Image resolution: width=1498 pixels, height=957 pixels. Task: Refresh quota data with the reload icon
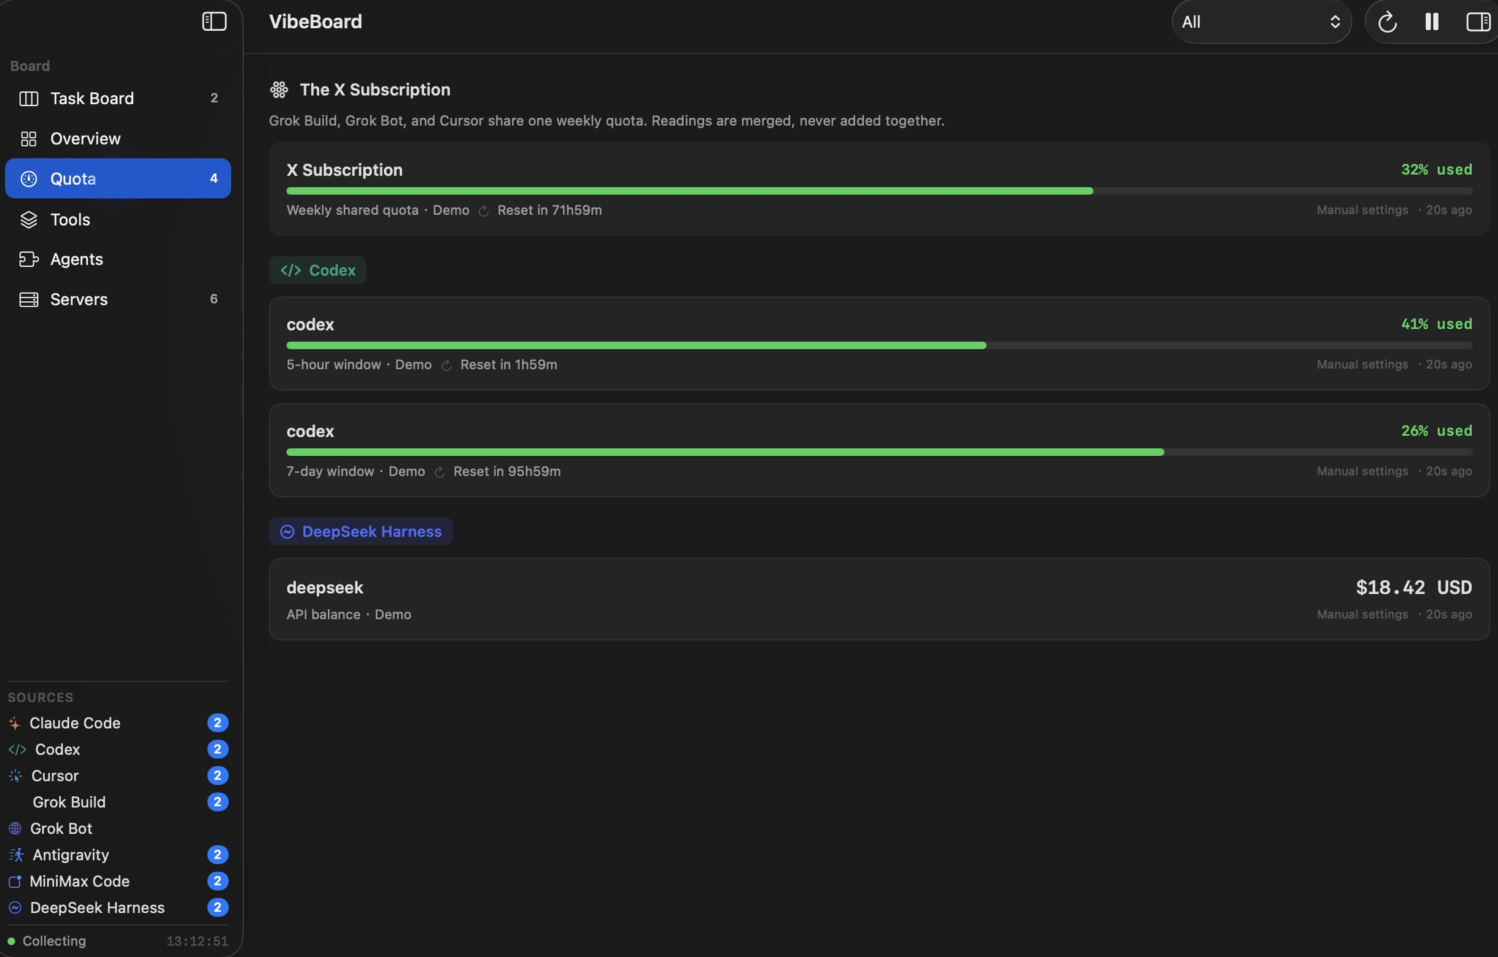(x=1387, y=22)
